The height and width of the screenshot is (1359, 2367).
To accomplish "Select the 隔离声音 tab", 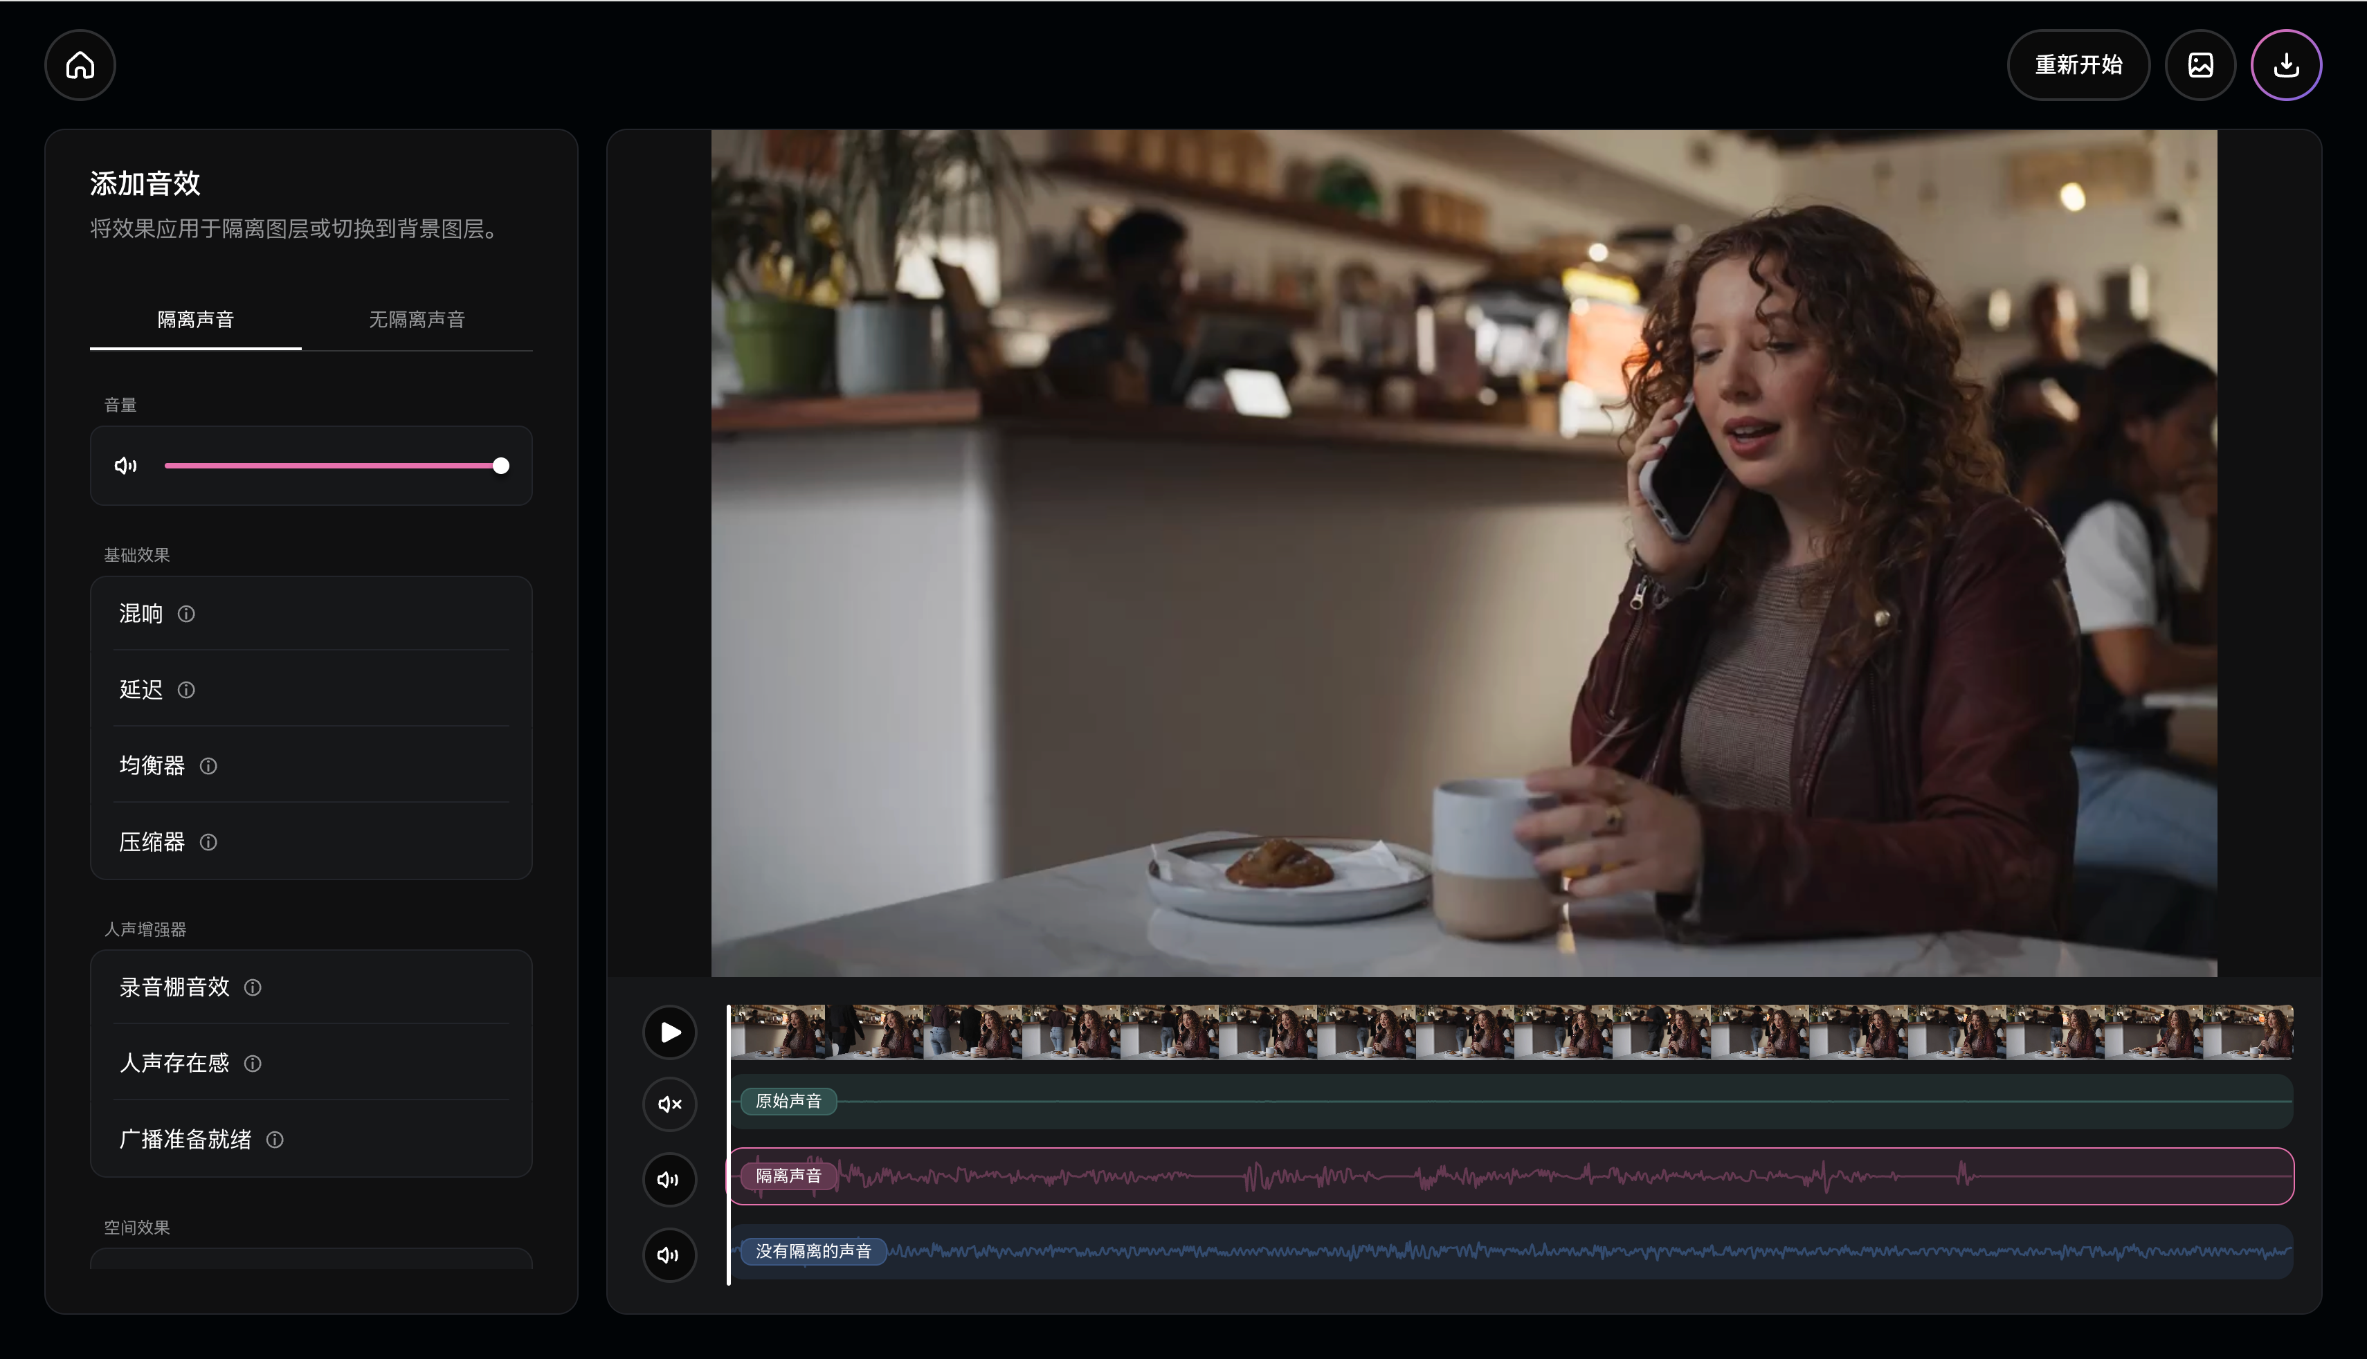I will [x=195, y=320].
